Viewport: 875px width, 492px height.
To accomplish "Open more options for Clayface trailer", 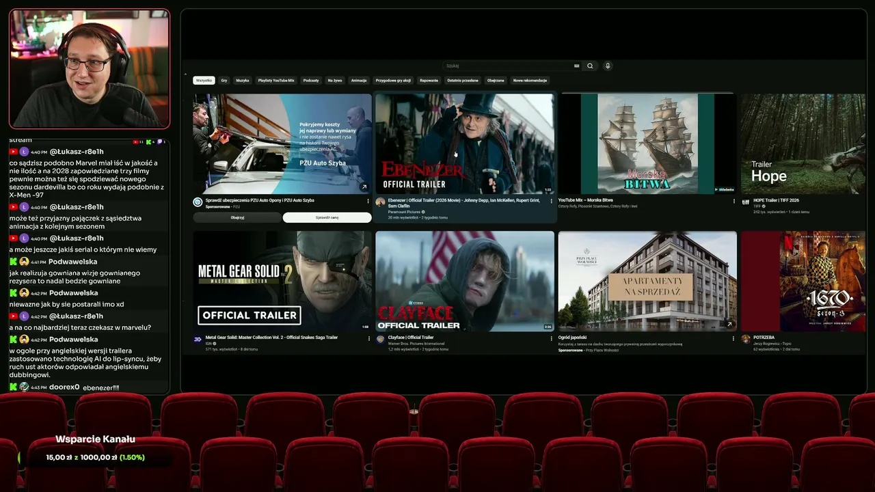I will 551,338.
